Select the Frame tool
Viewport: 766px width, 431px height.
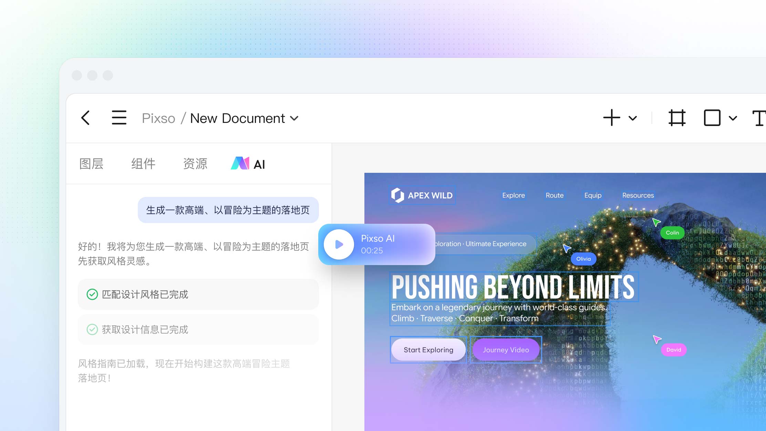click(x=677, y=118)
